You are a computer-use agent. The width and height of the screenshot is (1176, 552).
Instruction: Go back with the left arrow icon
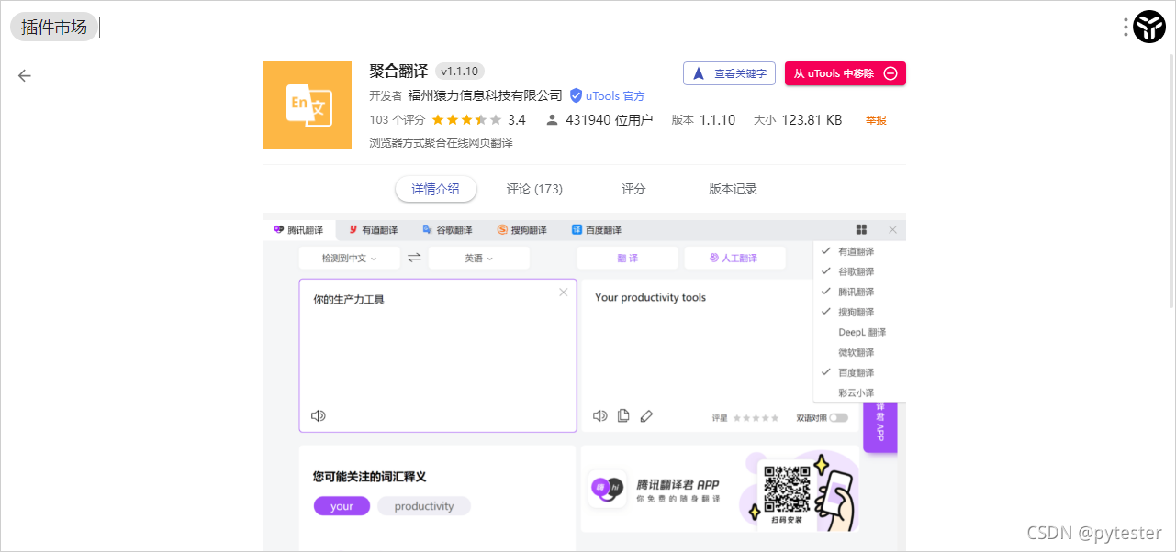[25, 75]
